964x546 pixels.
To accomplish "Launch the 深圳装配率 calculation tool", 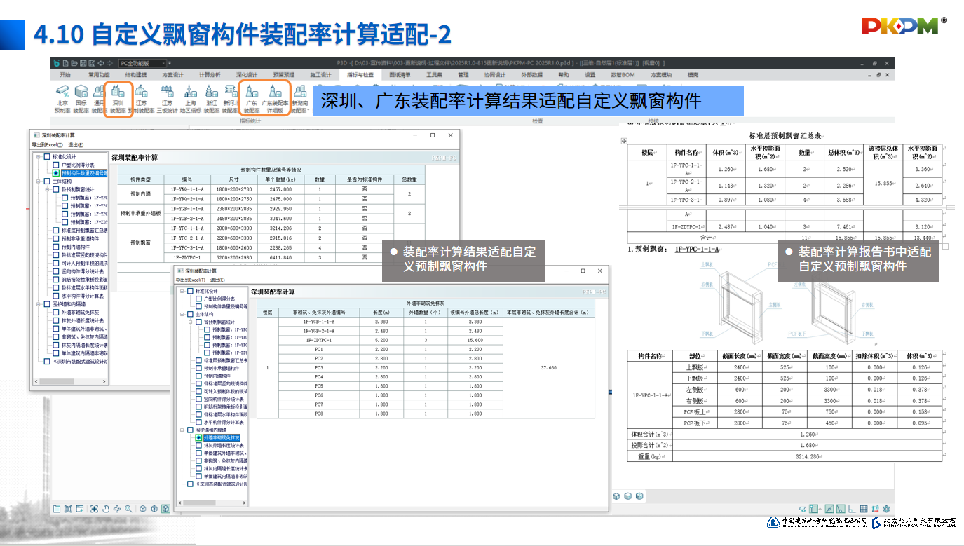I will [118, 100].
